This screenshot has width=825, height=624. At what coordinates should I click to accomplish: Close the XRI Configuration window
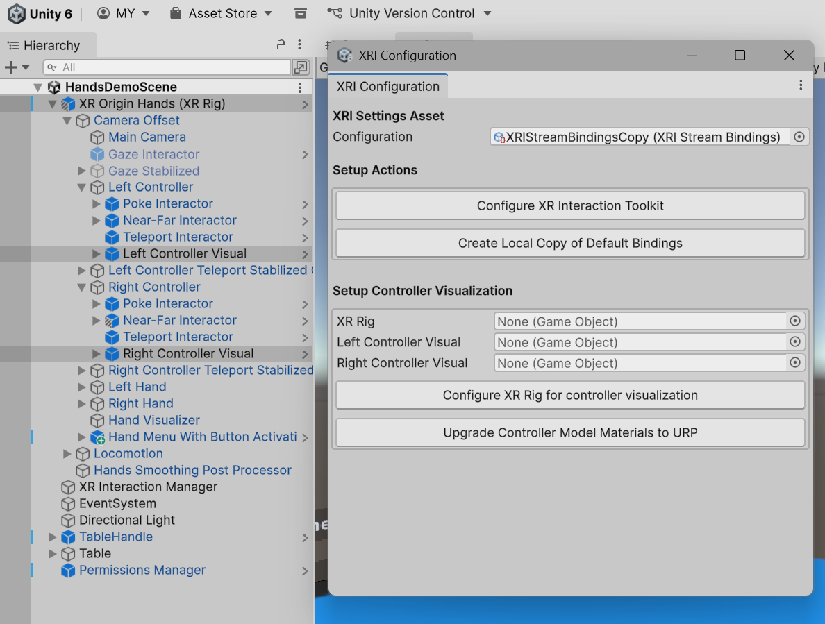789,56
